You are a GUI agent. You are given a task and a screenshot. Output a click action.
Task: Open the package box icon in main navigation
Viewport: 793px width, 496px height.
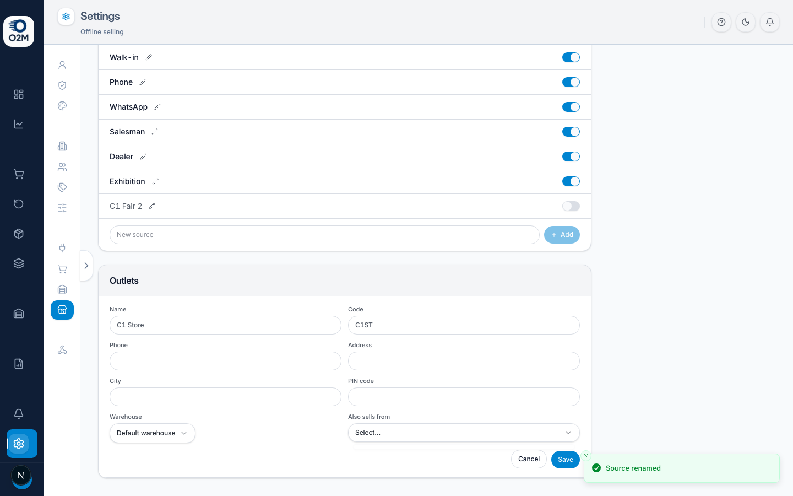tap(19, 234)
